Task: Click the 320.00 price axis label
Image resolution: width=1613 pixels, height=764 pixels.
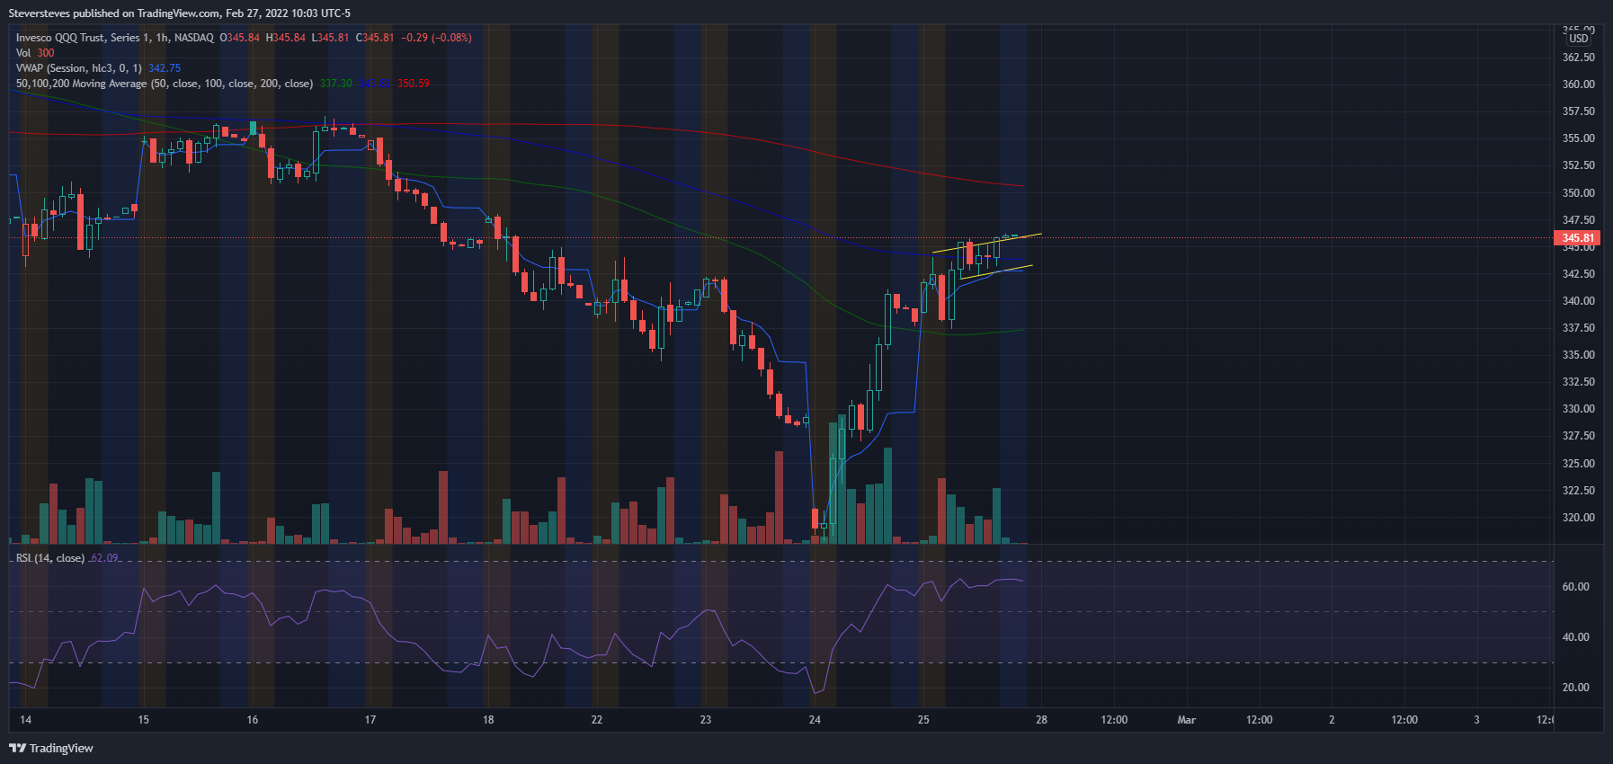Action: [1579, 518]
